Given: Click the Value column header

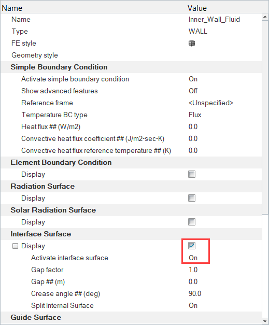Looking at the screenshot, I should (x=197, y=8).
